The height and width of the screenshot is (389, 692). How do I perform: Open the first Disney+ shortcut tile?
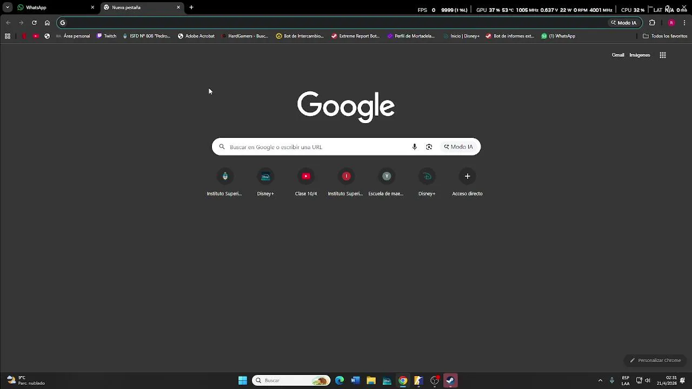click(265, 183)
